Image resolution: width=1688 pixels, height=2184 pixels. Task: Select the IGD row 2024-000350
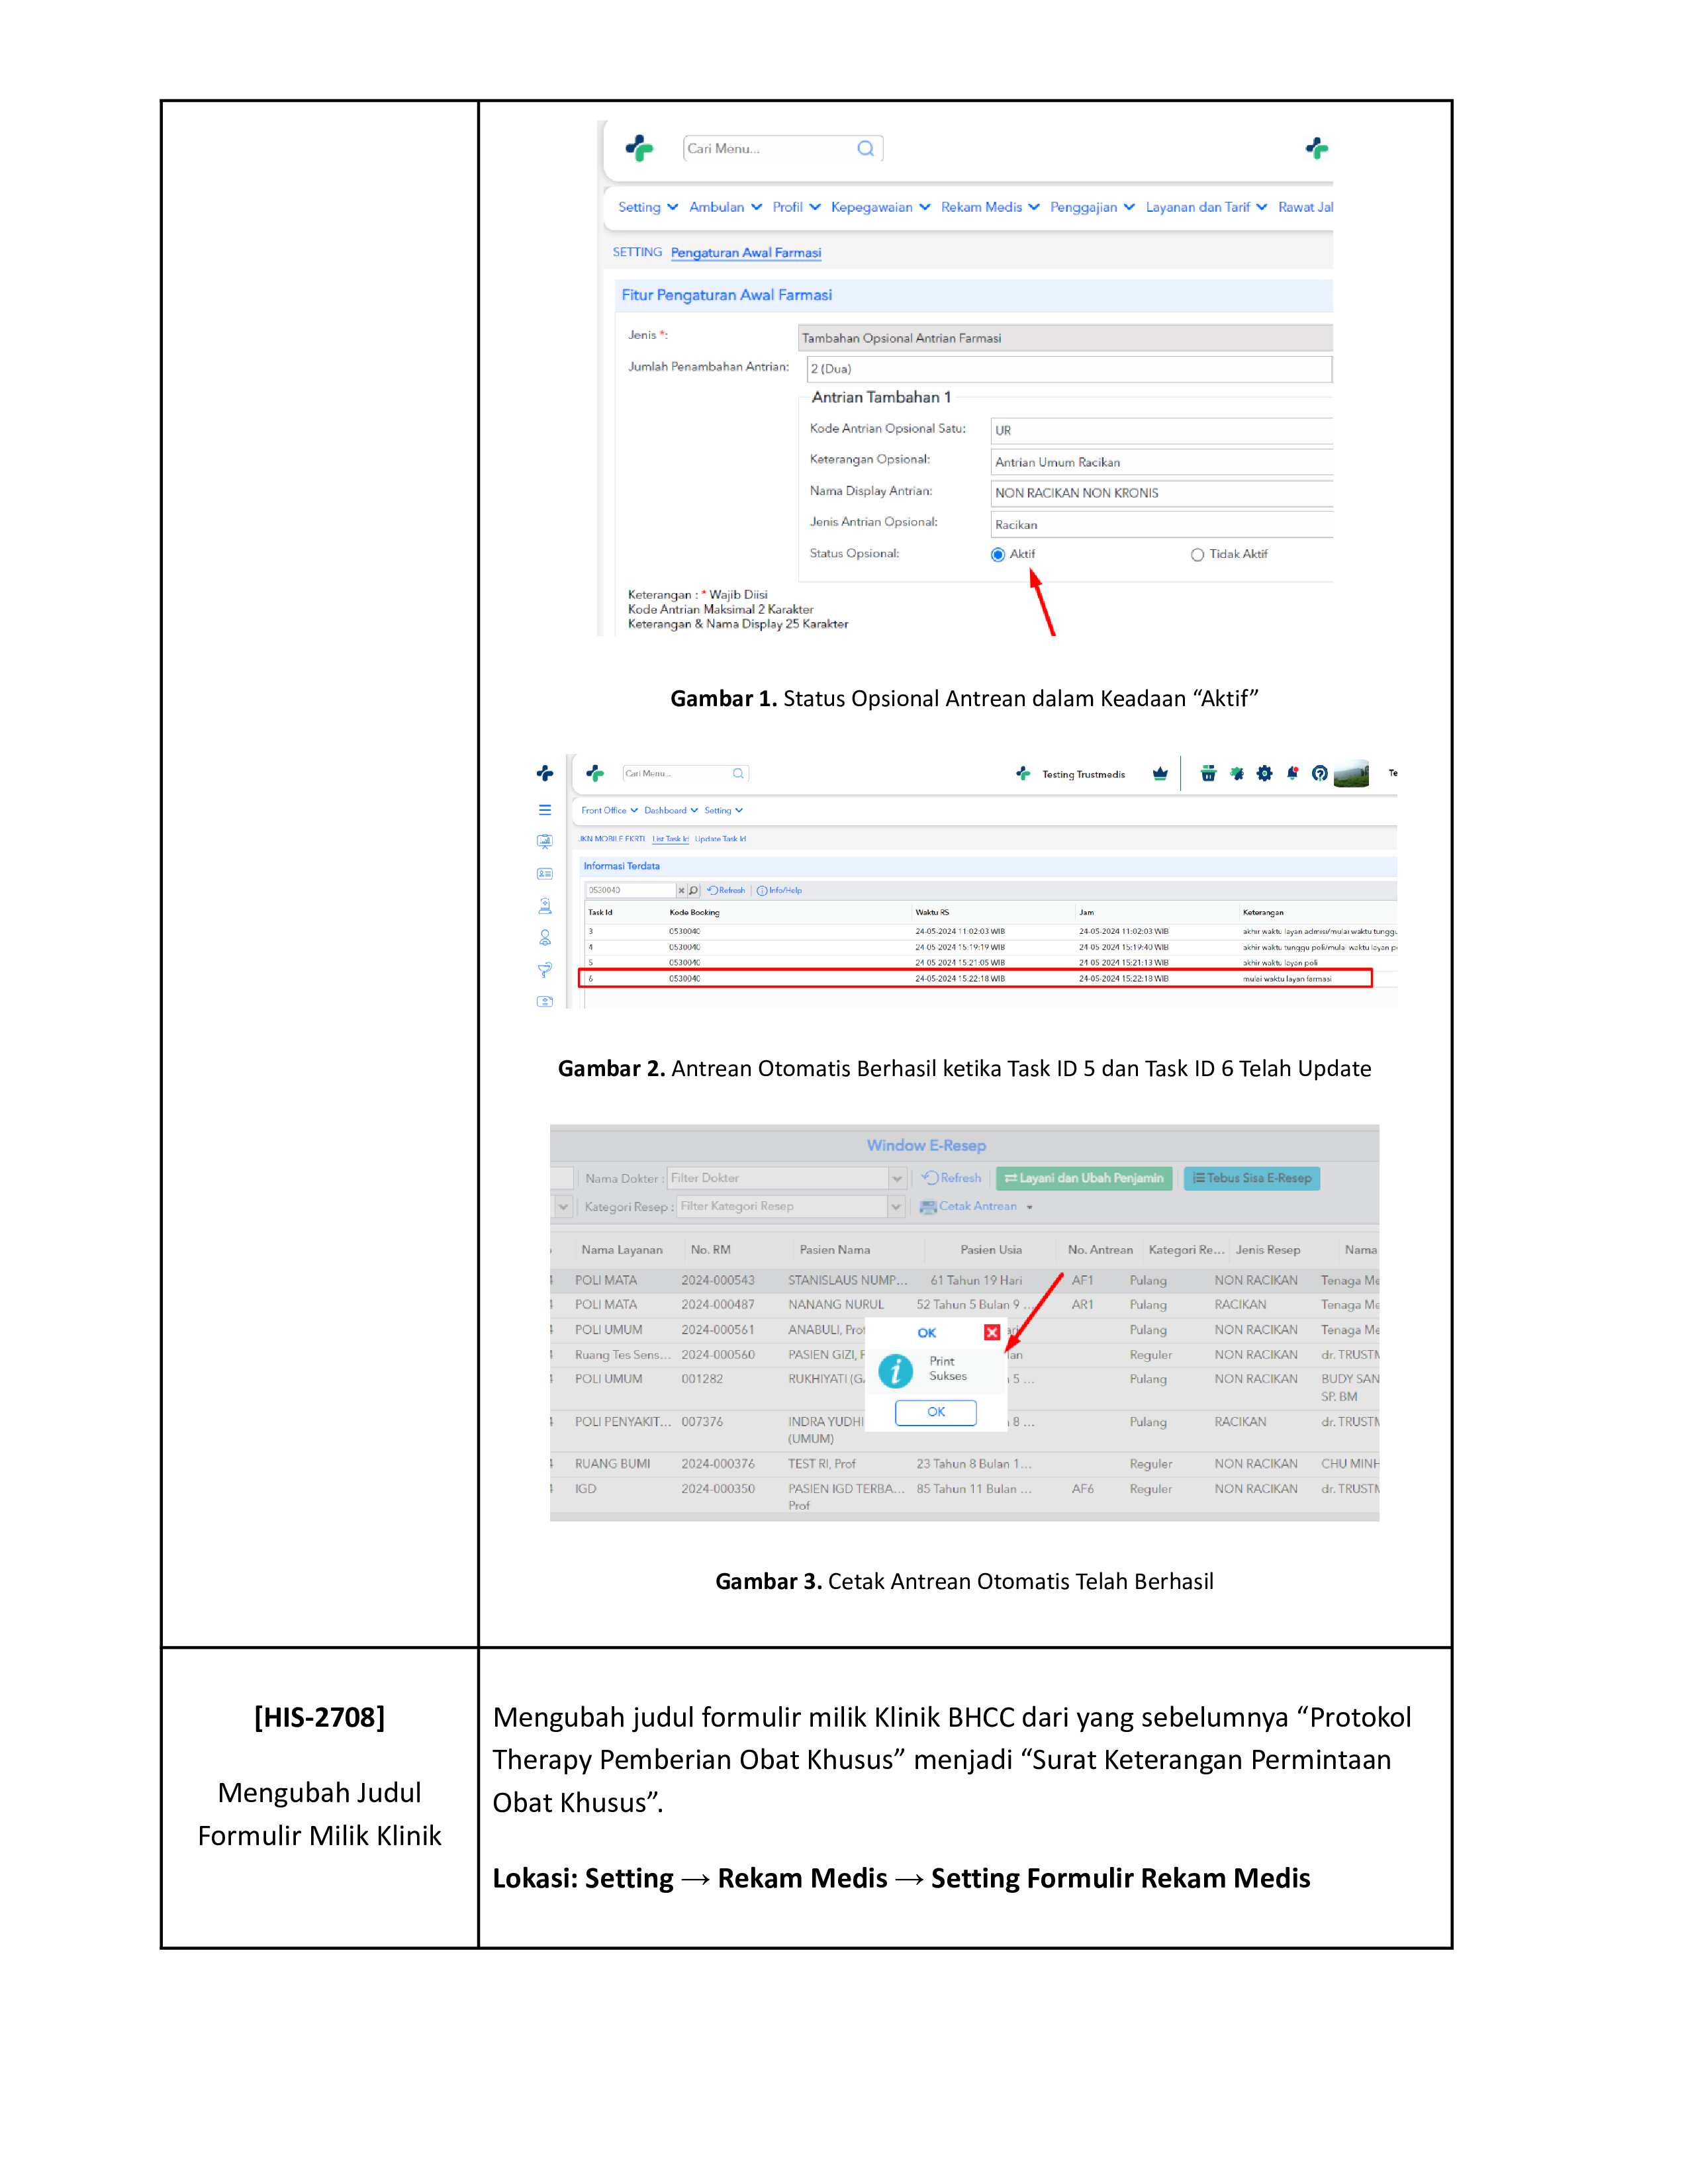coord(965,1497)
